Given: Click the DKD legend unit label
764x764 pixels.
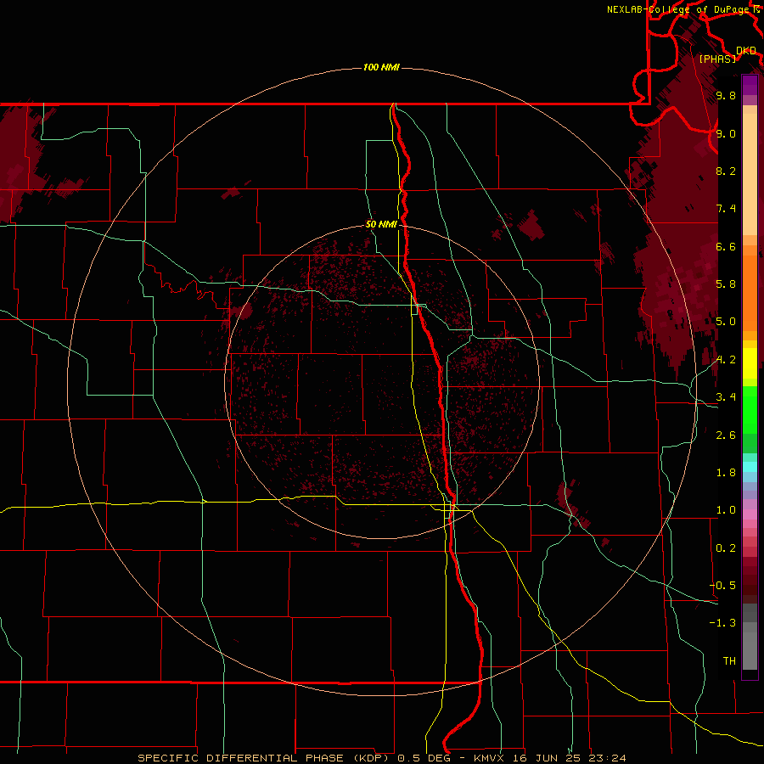Looking at the screenshot, I should [x=746, y=51].
